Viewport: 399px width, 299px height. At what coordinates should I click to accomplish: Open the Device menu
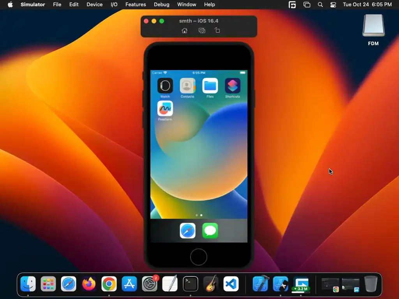coord(94,5)
